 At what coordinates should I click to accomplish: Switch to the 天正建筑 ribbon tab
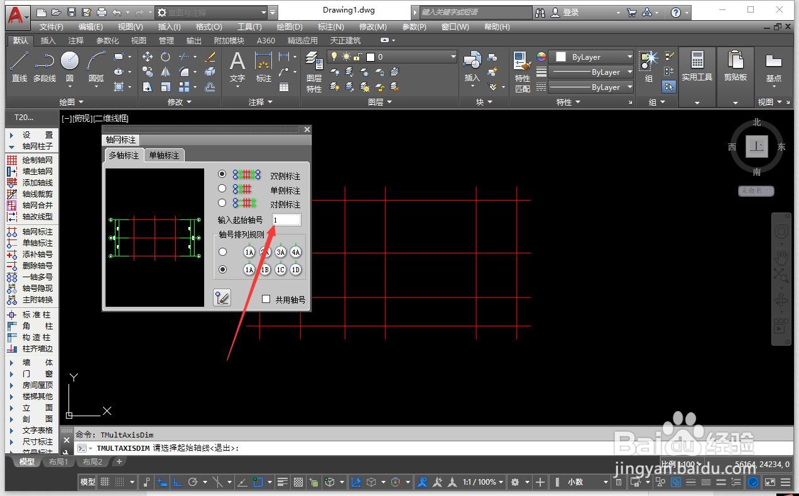pos(345,40)
